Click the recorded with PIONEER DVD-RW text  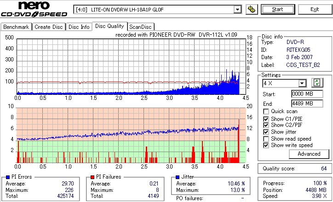click(176, 35)
